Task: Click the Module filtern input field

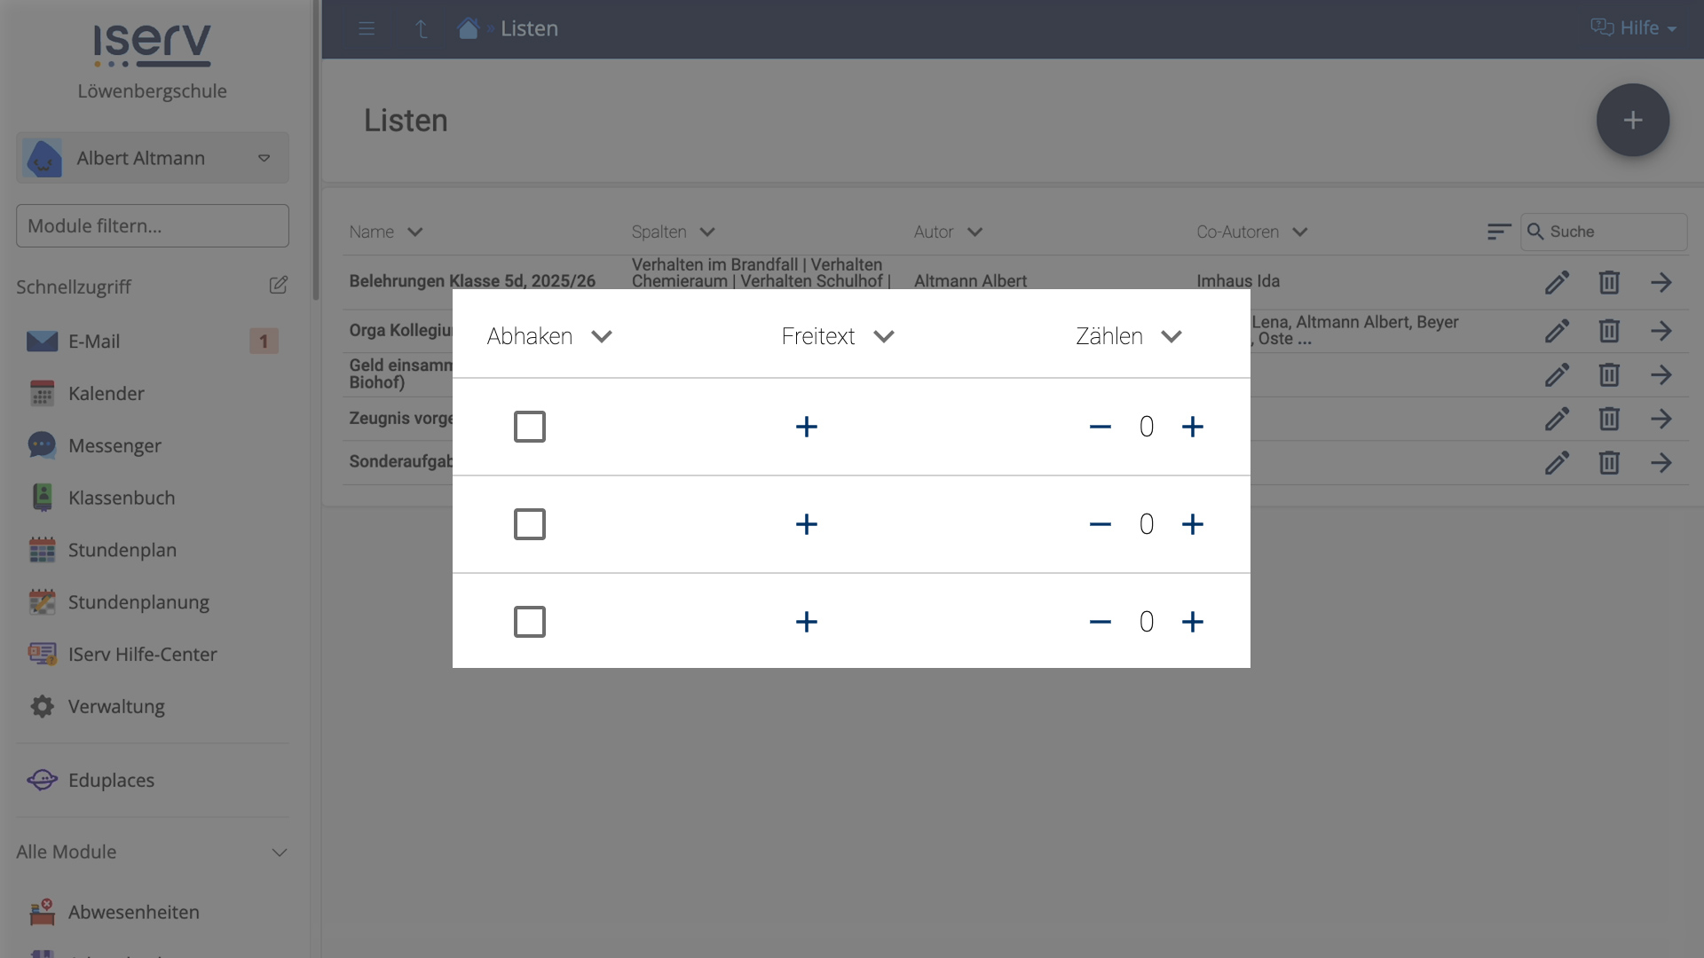Action: 153,226
